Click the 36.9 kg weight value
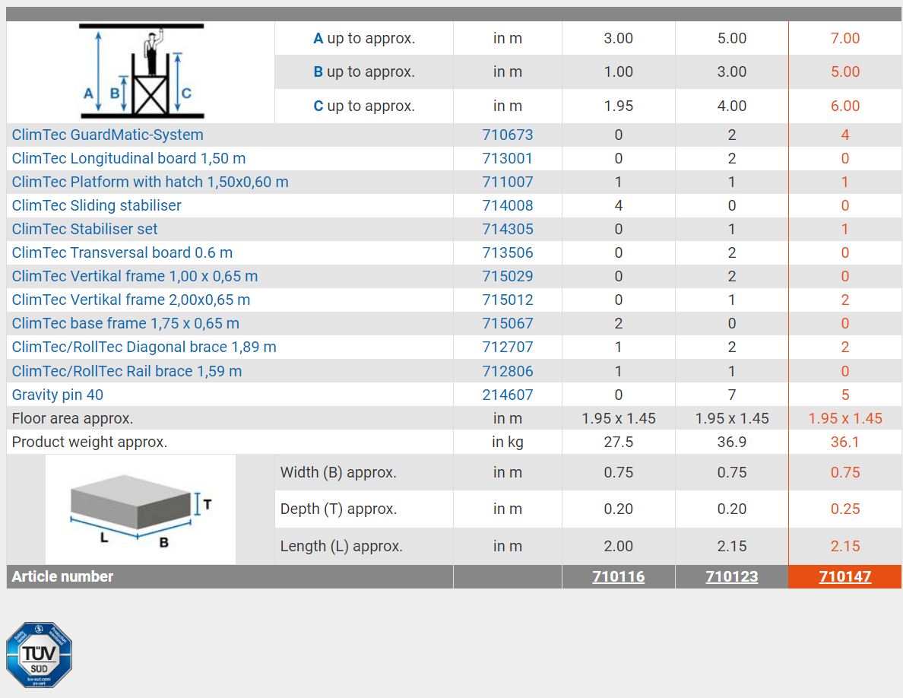 click(731, 443)
